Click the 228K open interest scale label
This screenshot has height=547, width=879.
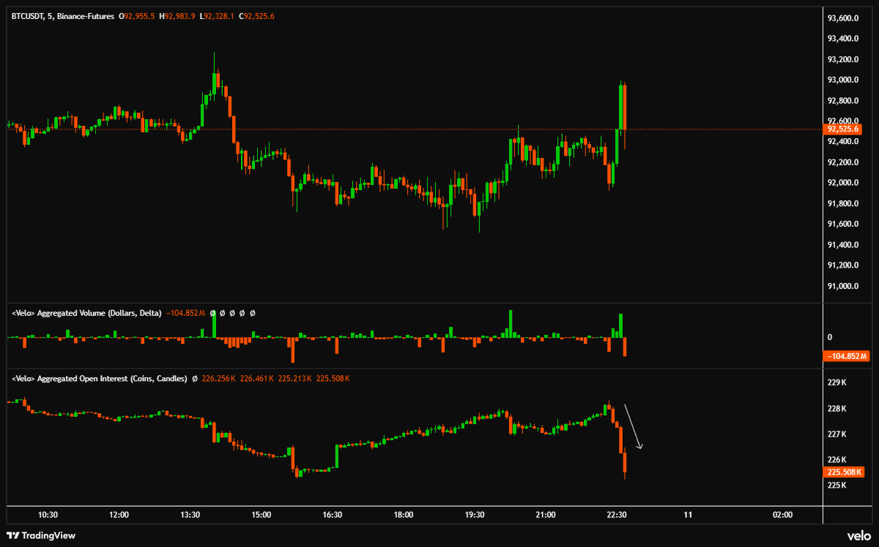click(x=837, y=409)
